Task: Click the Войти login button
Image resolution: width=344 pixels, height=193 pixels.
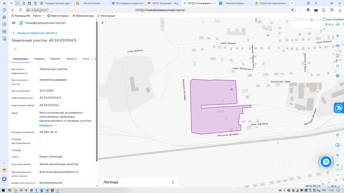Action: click(x=332, y=24)
